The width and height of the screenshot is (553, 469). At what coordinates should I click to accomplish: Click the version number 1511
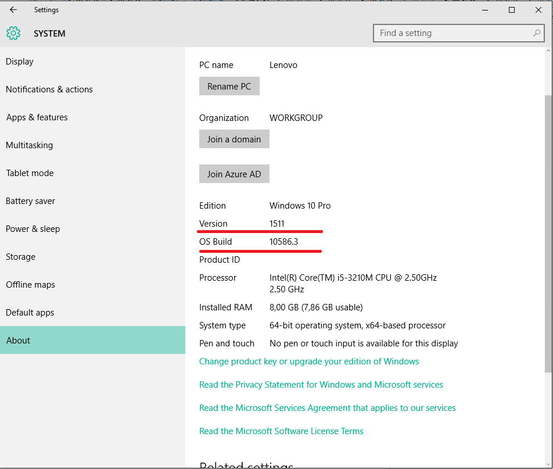[x=277, y=224]
